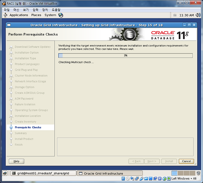Click the show desktop icon in bottom panel
Image resolution: width=203 pixels, height=183 pixels.
(x=5, y=173)
